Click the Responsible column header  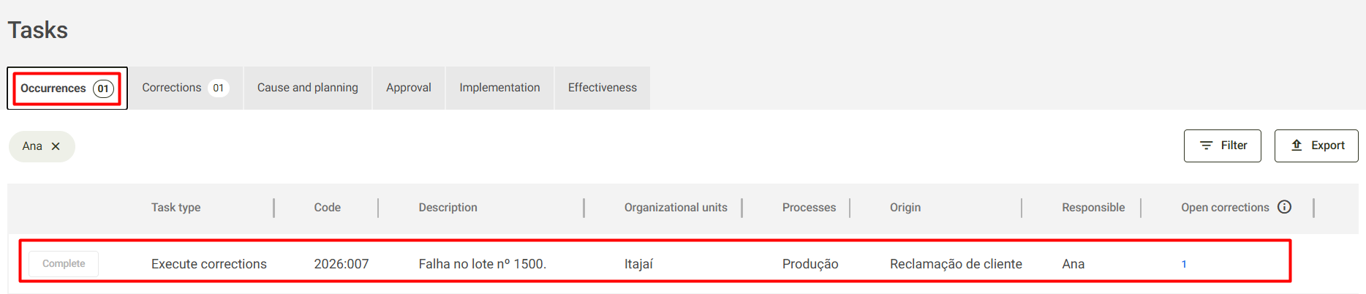[1093, 208]
